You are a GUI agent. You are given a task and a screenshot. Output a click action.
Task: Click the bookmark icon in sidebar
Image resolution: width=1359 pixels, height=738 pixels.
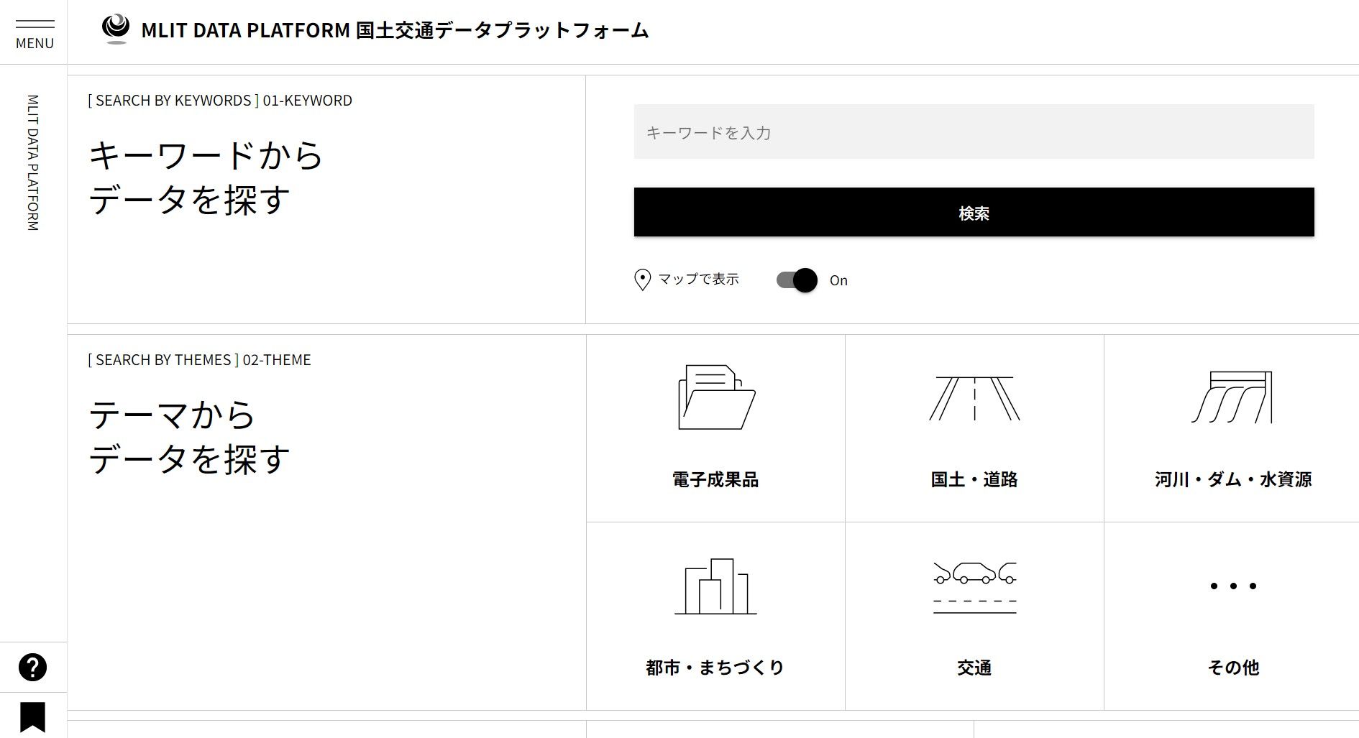click(32, 716)
